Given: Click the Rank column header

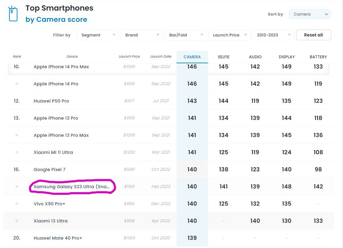Looking at the screenshot, I should point(17,56).
